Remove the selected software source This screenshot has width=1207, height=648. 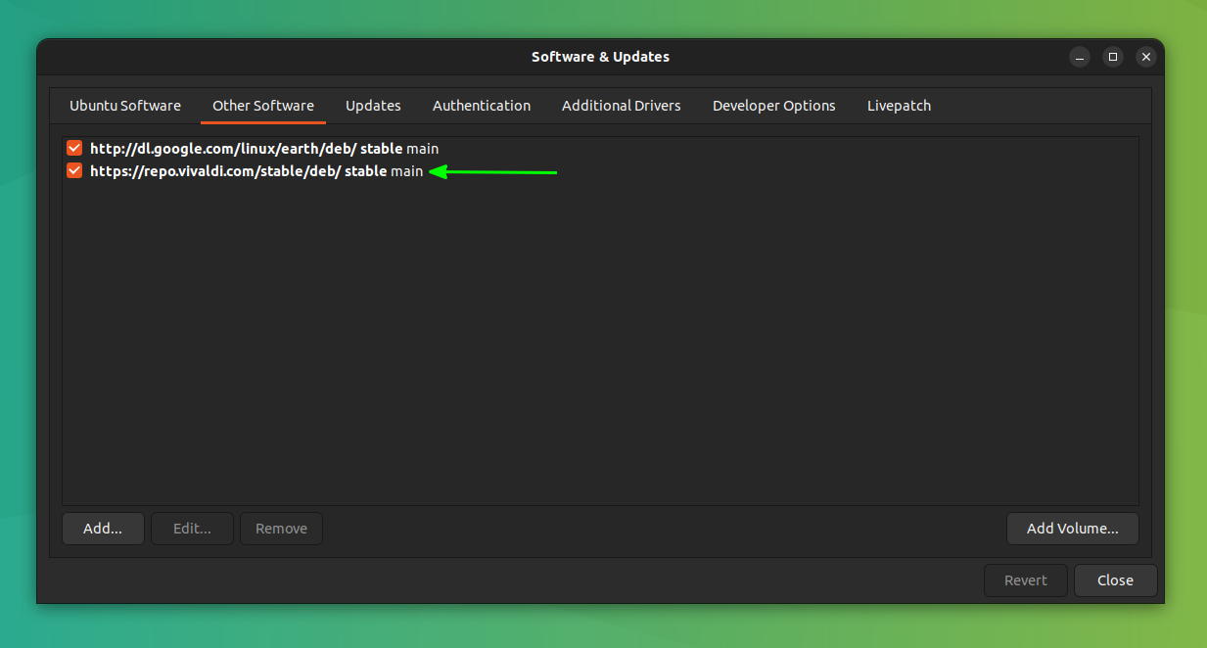pyautogui.click(x=281, y=528)
